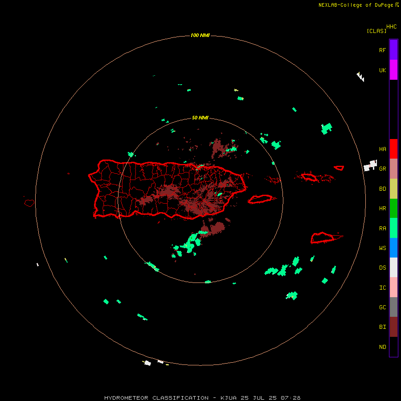The width and height of the screenshot is (401, 401).
Task: Click the 100 NMI range ring label
Action: tap(200, 35)
